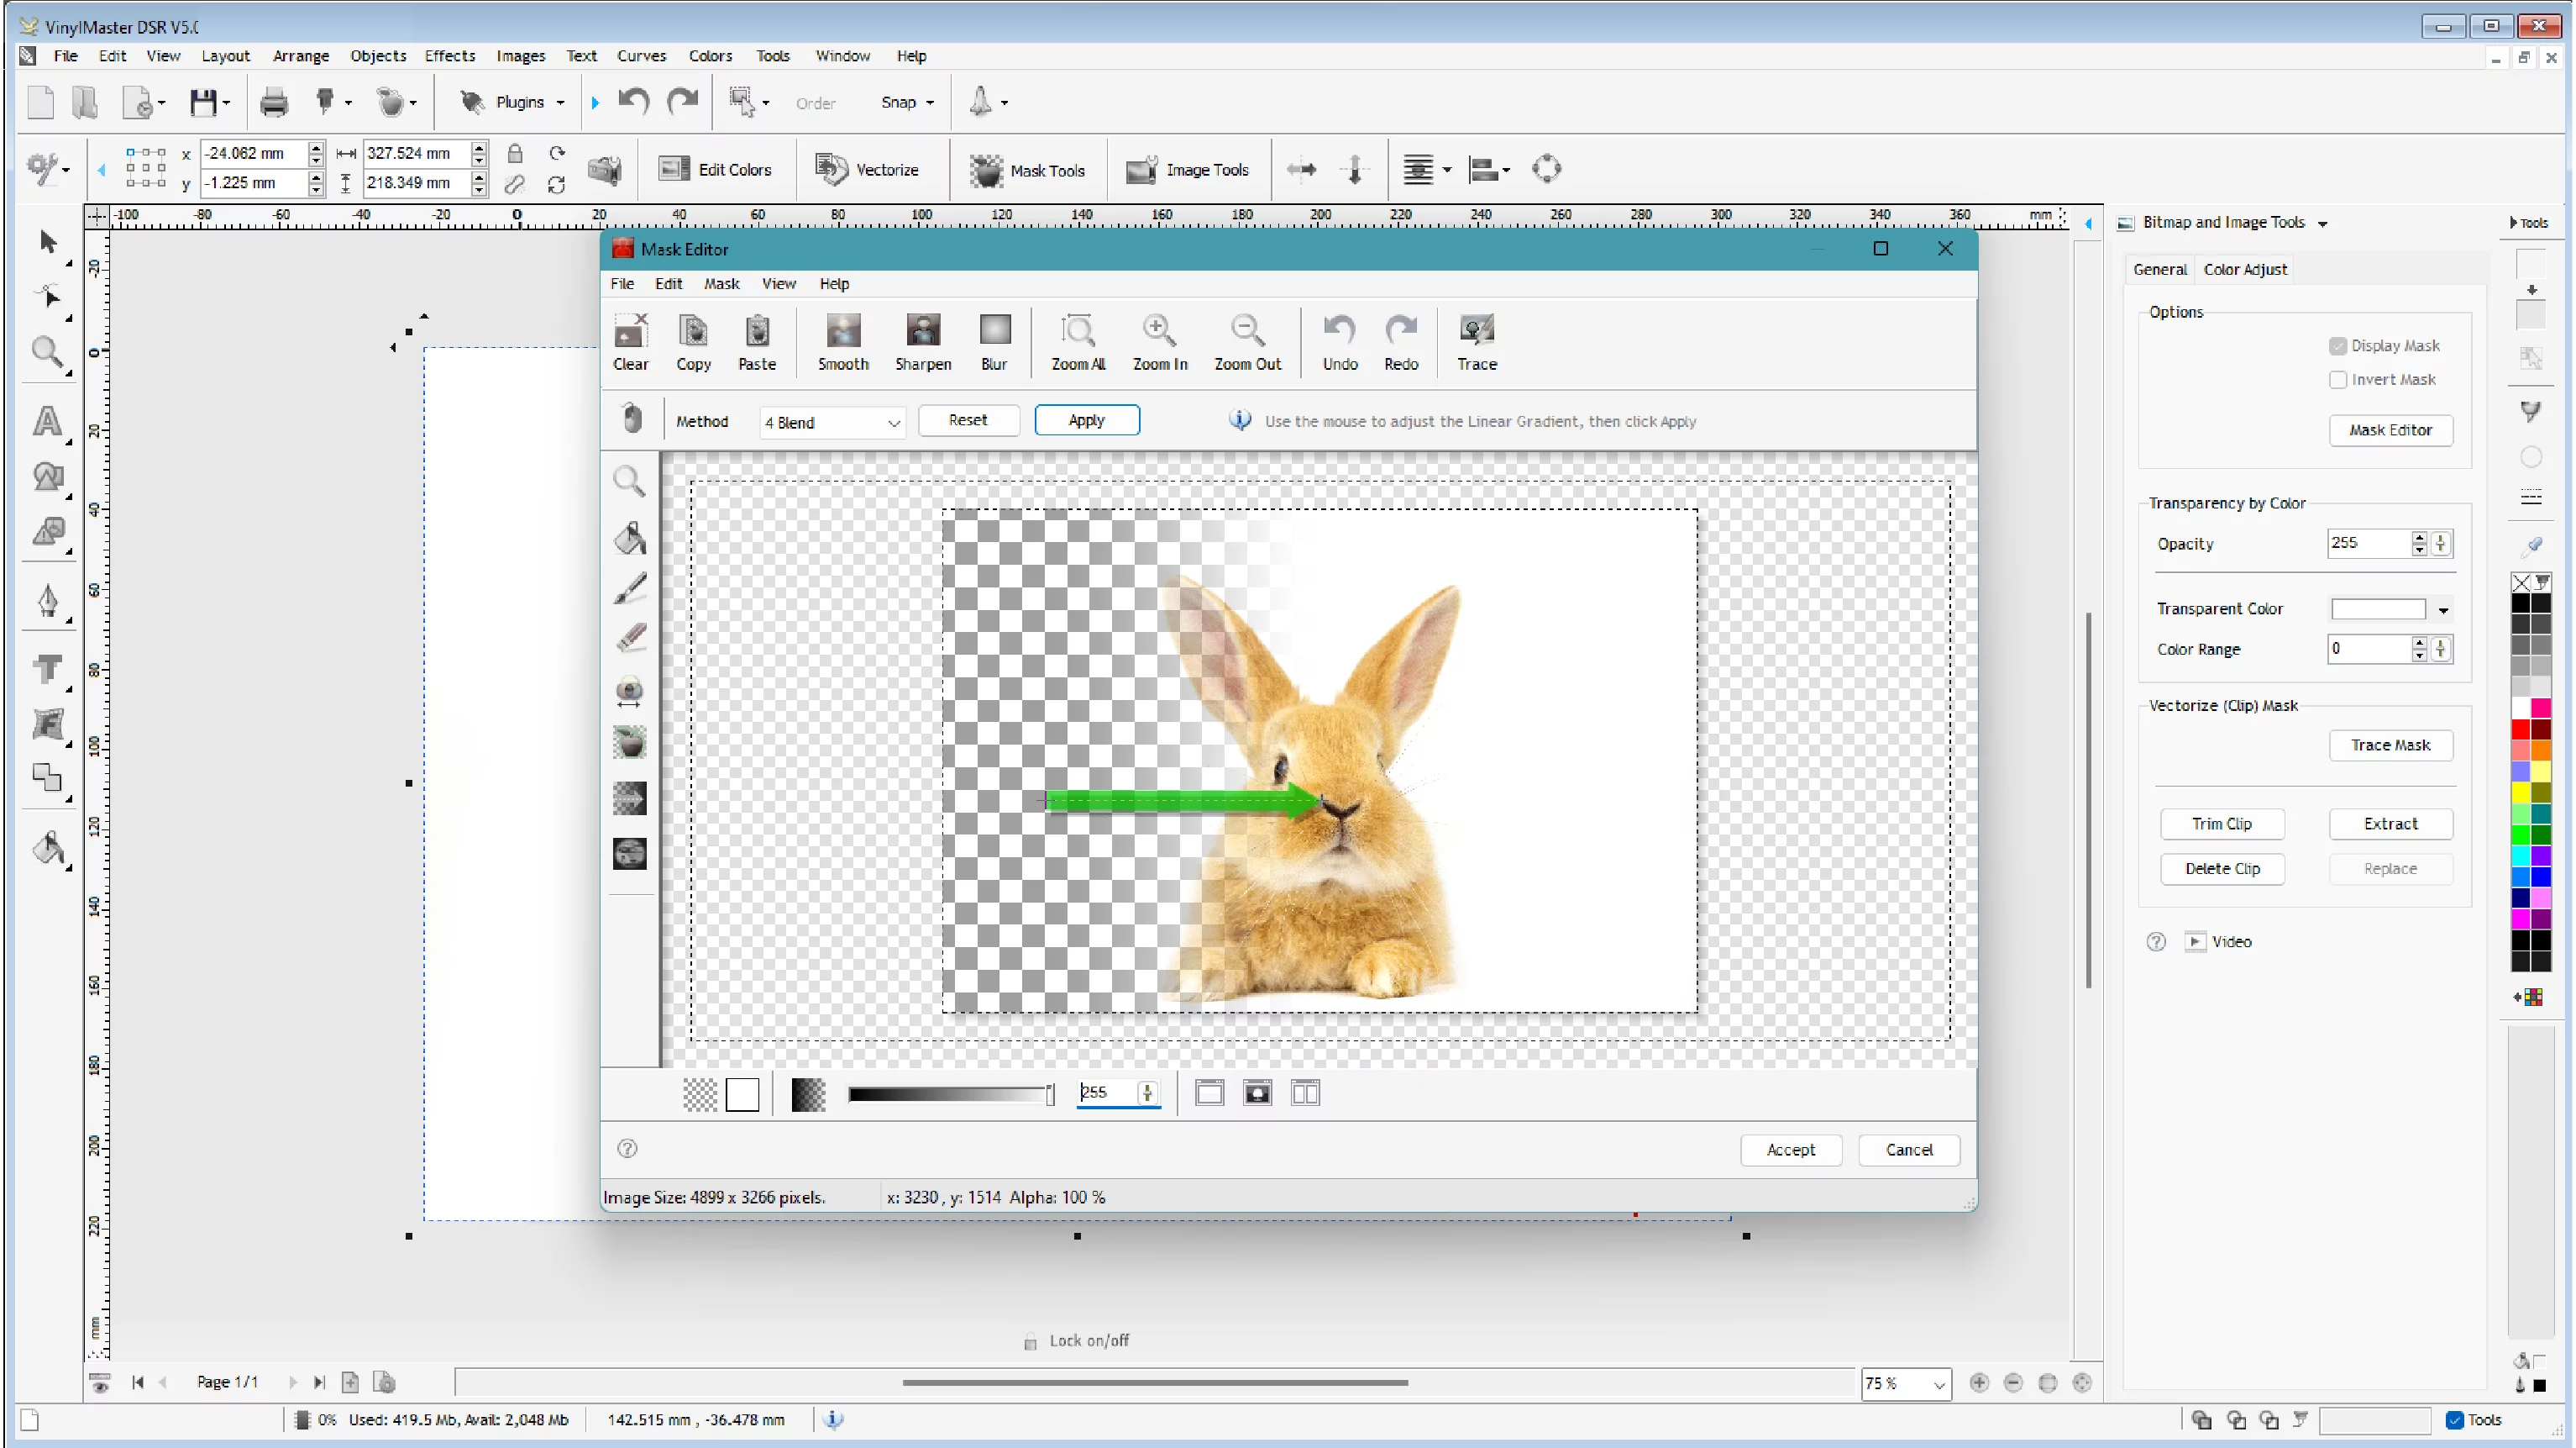Click the Vectorize icon in main toolbar
This screenshot has width=2576, height=1448.
pyautogui.click(x=830, y=169)
